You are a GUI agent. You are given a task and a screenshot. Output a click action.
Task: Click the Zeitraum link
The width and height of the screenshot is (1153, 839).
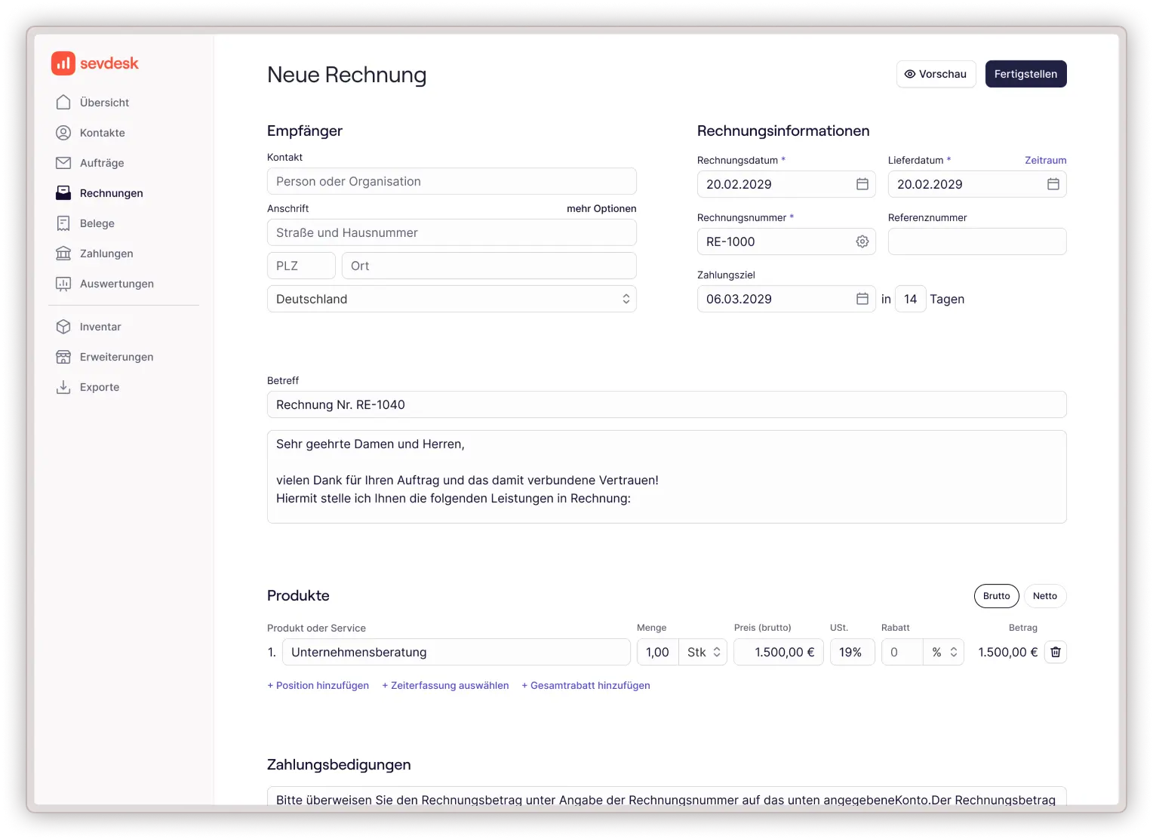[1045, 160]
